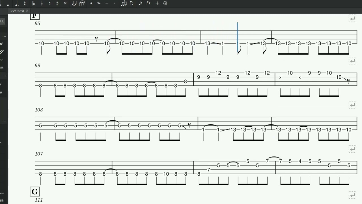362x204 pixels.
Task: Select measure number 107
Action: click(39, 154)
